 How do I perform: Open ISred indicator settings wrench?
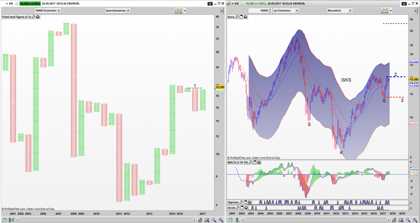point(238,208)
